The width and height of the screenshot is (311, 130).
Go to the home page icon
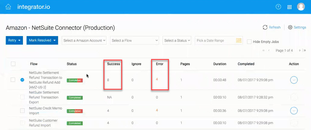click(x=8, y=7)
